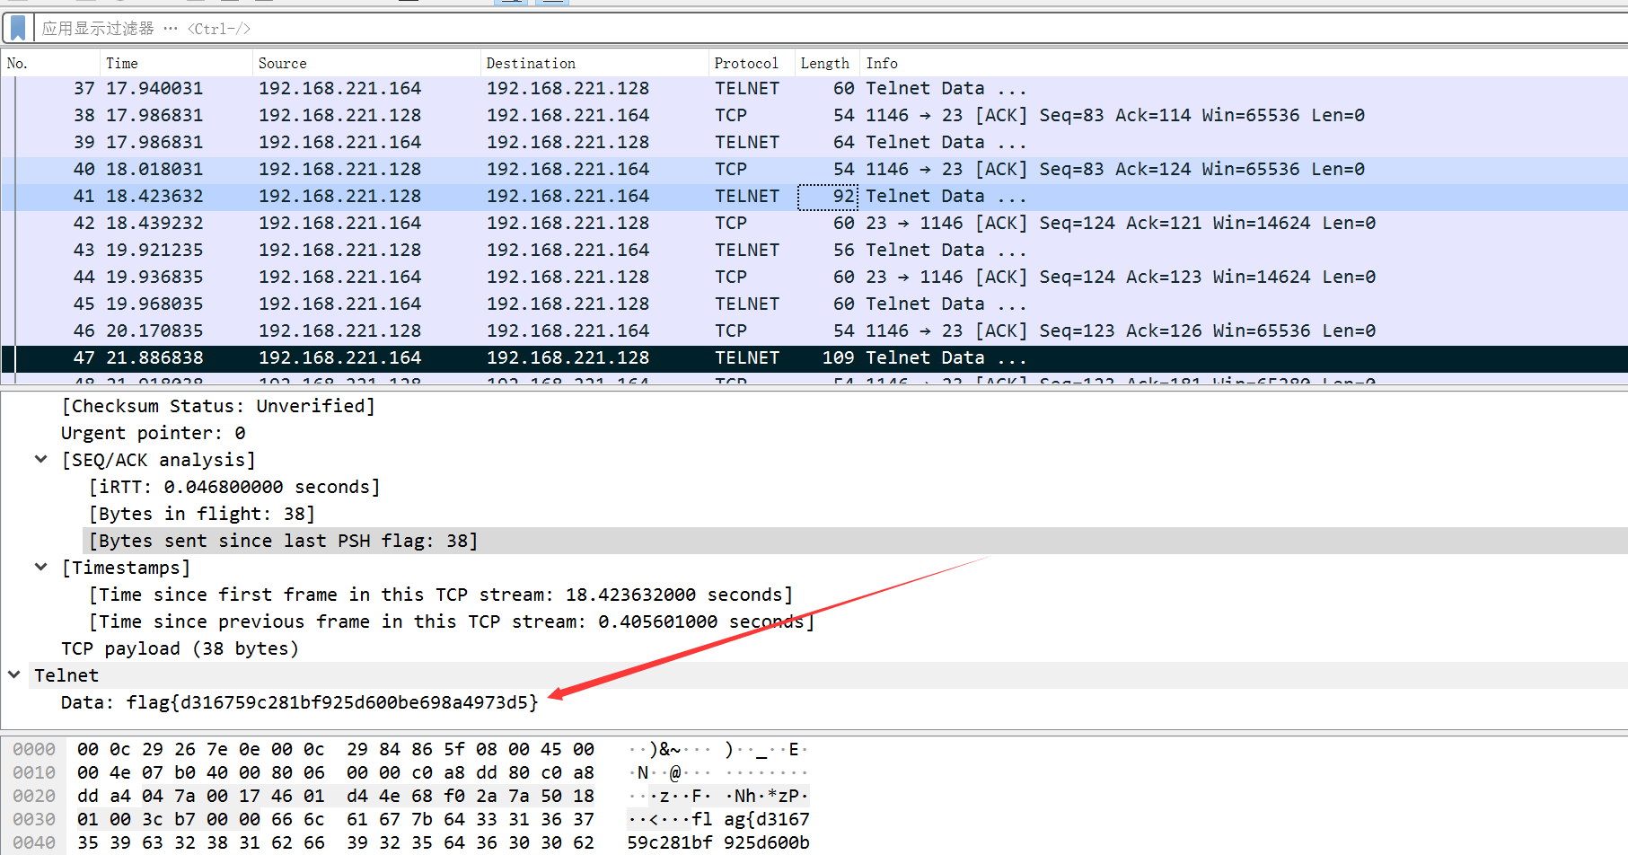
Task: Sort by the Source column header
Action: [366, 63]
